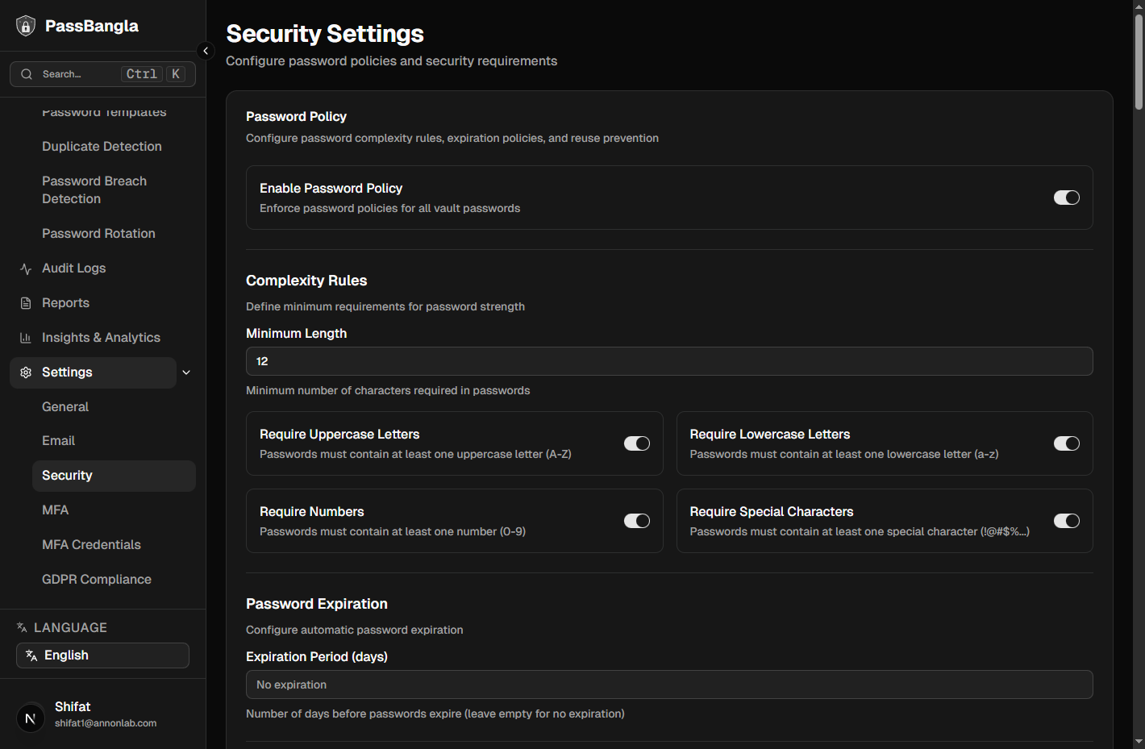Click the language translate icon beside English
The height and width of the screenshot is (749, 1145).
(31, 655)
